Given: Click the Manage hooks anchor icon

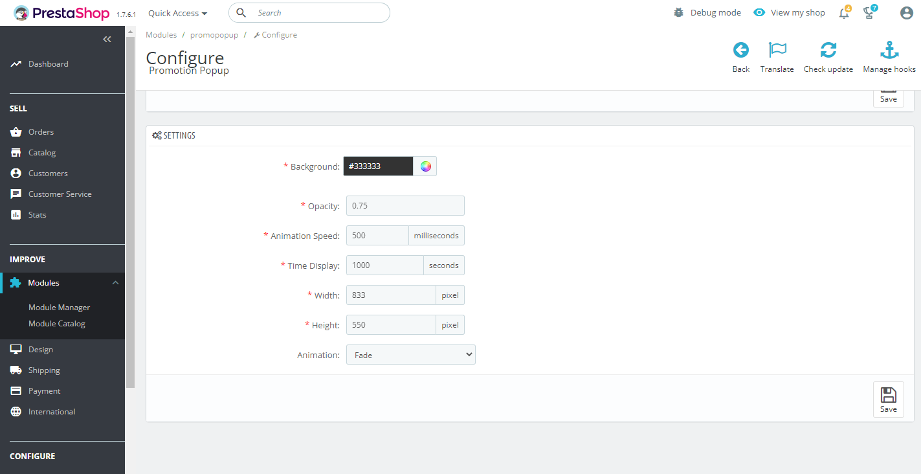Looking at the screenshot, I should click(x=889, y=50).
